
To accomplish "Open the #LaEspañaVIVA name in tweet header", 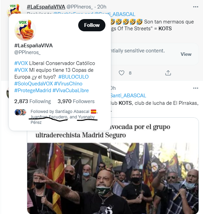I will [x=46, y=7].
